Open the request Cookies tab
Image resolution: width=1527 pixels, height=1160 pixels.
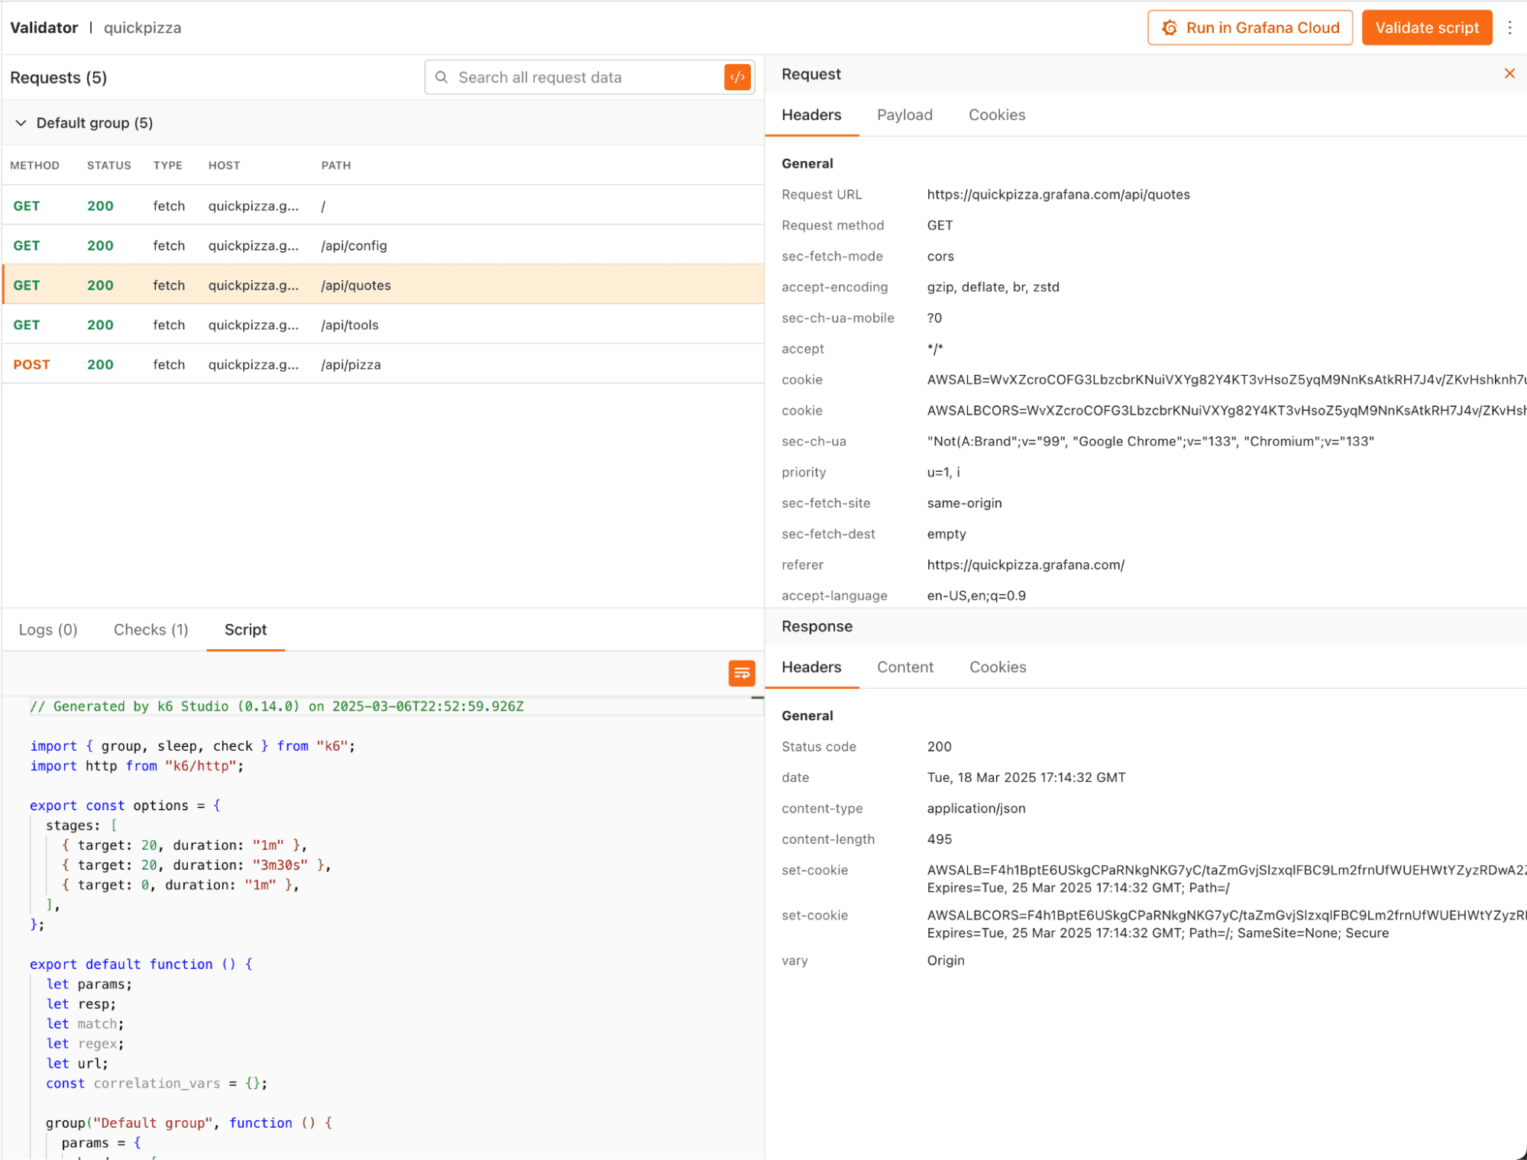pyautogui.click(x=997, y=115)
